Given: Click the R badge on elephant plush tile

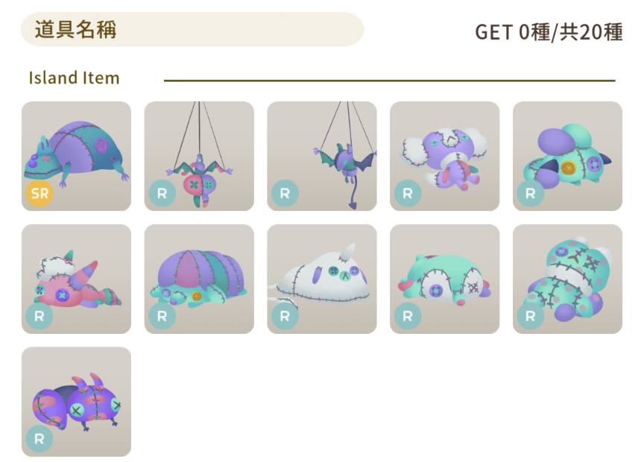Looking at the screenshot, I should coord(408,193).
